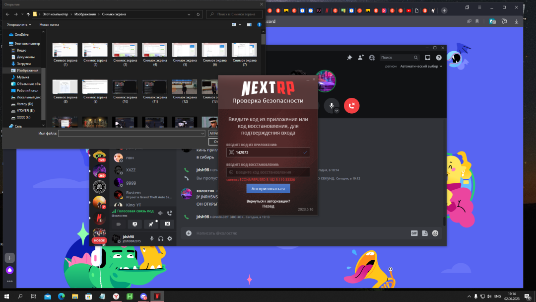Select Документы in navigation tree
The width and height of the screenshot is (536, 302).
pyautogui.click(x=25, y=57)
